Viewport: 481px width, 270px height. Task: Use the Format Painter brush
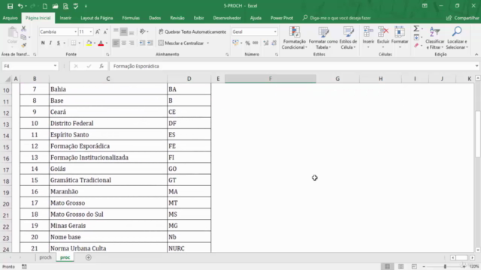click(23, 45)
